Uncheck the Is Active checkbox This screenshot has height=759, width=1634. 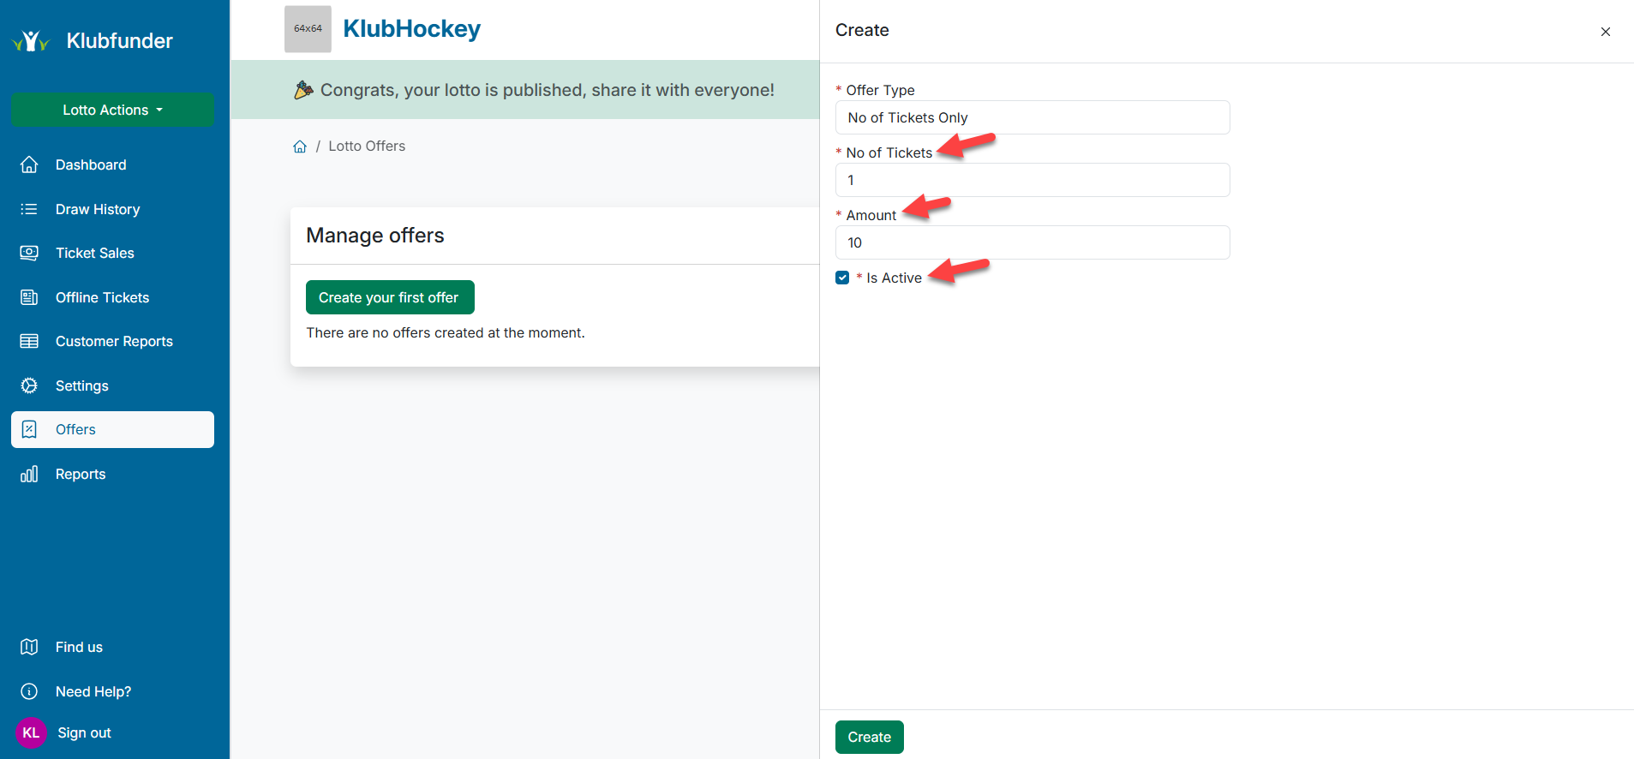[x=842, y=278]
